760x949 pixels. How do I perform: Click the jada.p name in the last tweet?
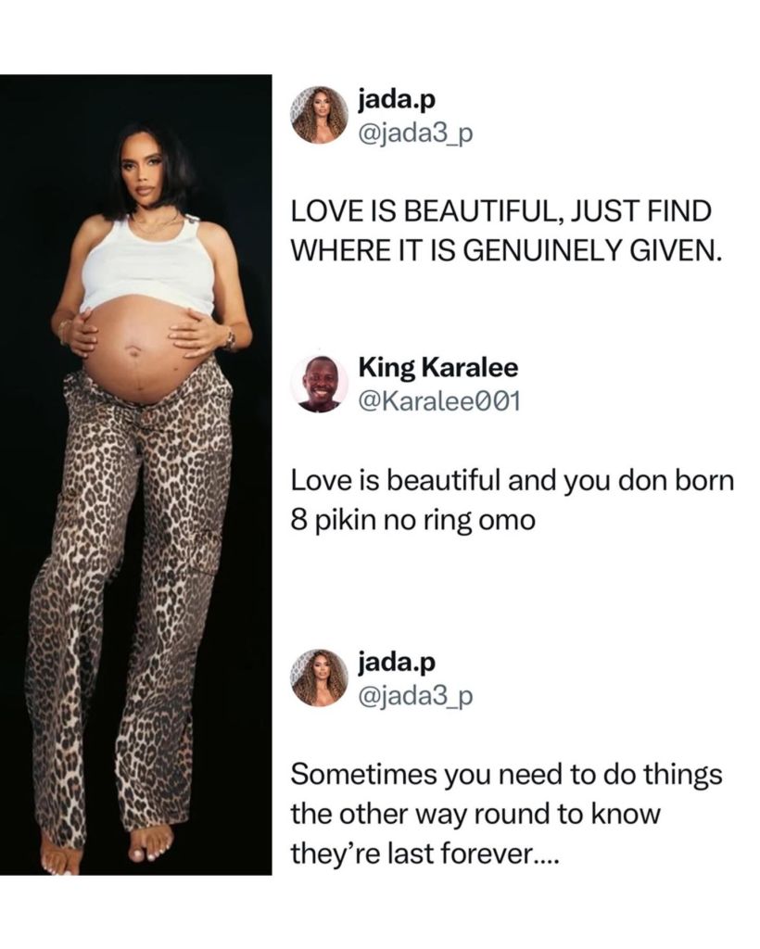coord(397,663)
